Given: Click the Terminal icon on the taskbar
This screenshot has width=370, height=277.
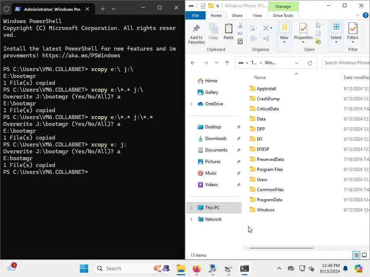Looking at the screenshot, I should [x=244, y=268].
